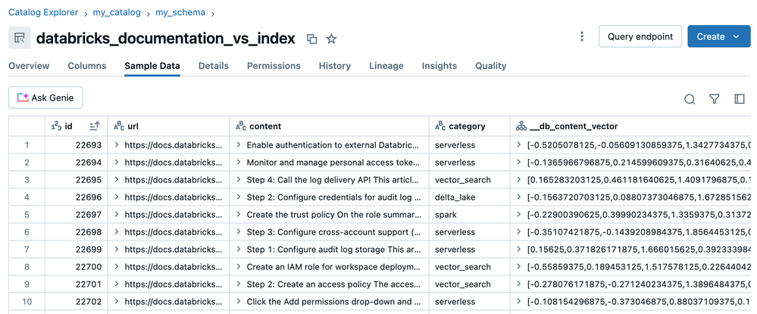The image size is (757, 314).
Task: Click the string type icon in category header
Action: [440, 126]
